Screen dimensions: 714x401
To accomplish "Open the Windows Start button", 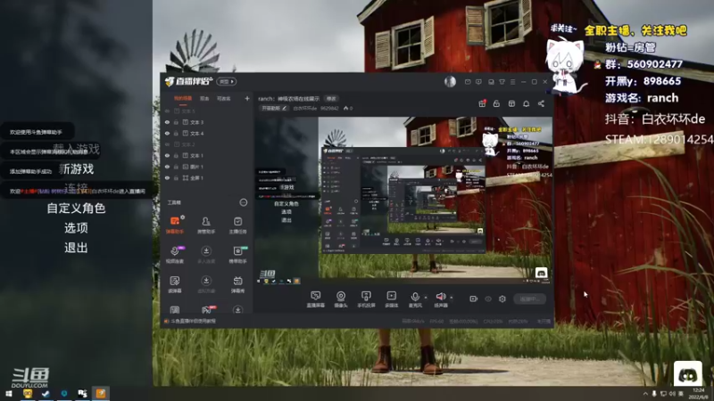I will point(9,394).
